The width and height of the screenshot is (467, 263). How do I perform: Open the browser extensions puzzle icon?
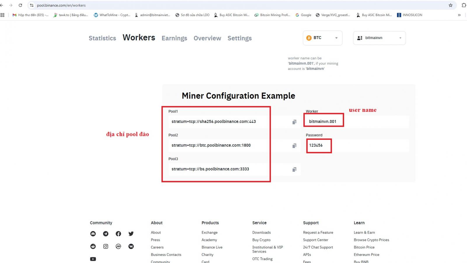(464, 5)
